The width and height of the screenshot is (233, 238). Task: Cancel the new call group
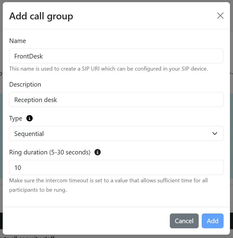pos(184,221)
